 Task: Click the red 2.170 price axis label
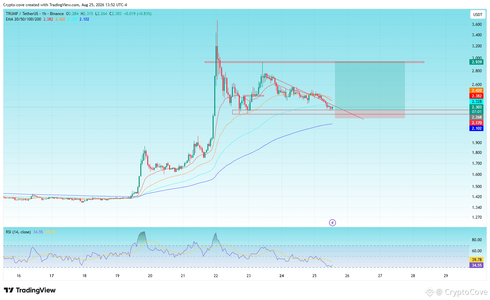(477, 123)
